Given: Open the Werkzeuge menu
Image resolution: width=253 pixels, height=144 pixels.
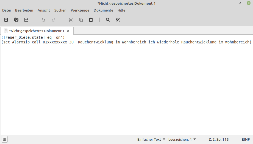Looking at the screenshot, I should click(x=80, y=10).
